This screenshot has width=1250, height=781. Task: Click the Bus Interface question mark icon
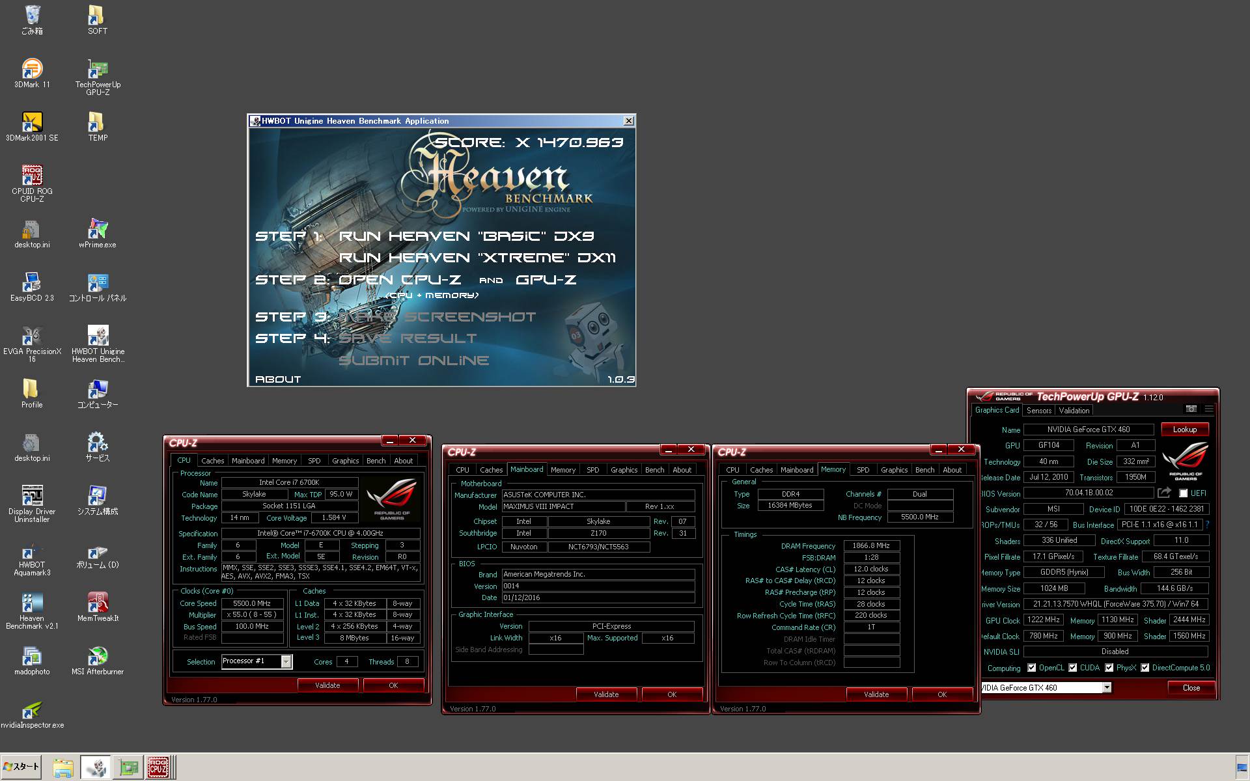[x=1207, y=525]
